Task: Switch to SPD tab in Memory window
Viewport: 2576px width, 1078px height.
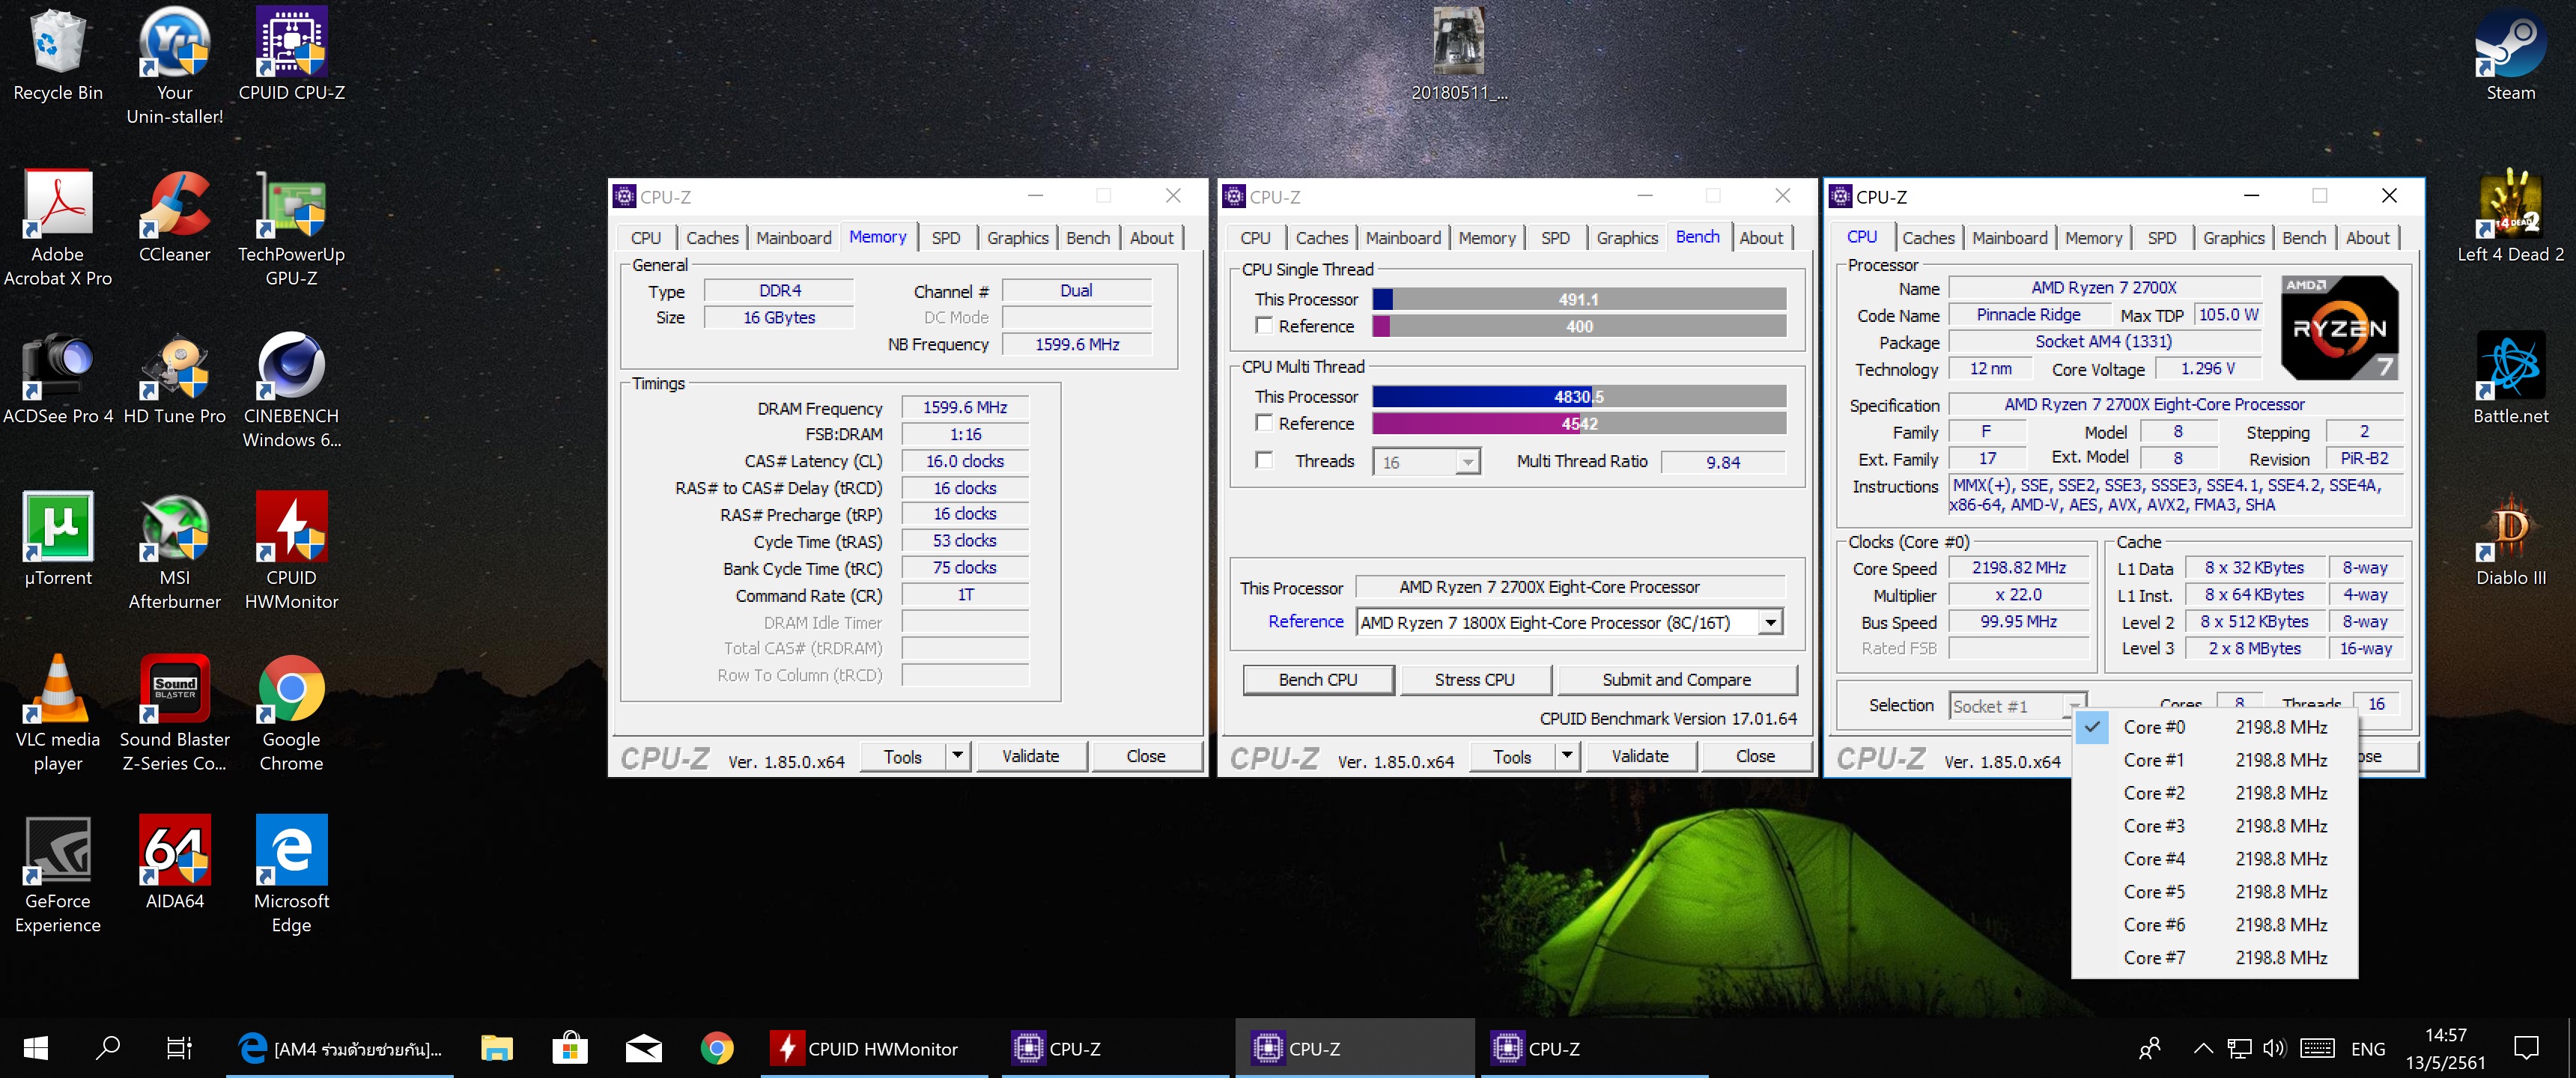Action: (945, 238)
